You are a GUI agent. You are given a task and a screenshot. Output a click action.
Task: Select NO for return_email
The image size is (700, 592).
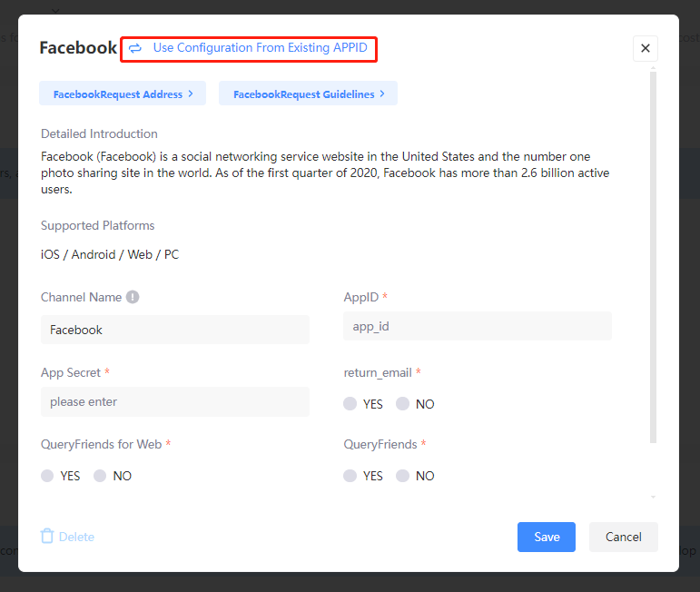coord(403,404)
